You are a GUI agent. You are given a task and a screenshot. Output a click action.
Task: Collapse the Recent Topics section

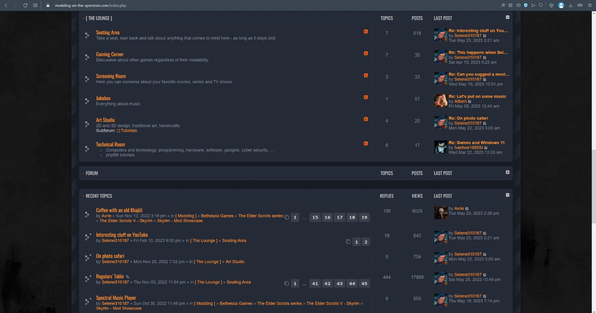[x=507, y=195]
